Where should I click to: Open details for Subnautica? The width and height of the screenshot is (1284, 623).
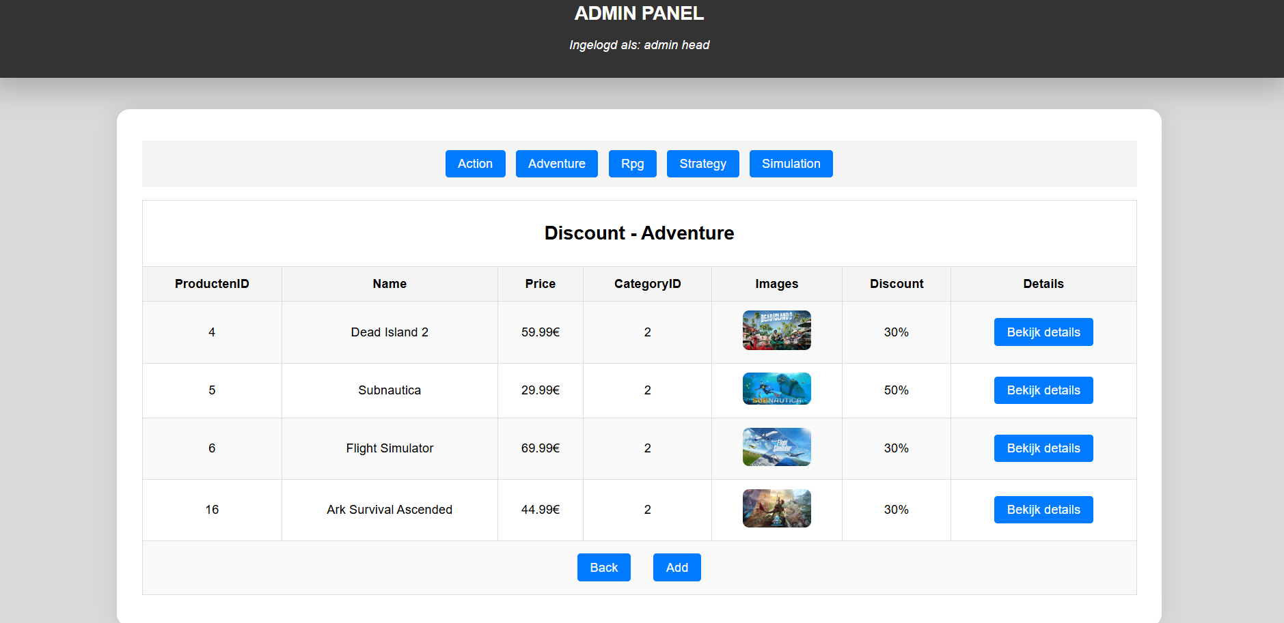pos(1043,390)
